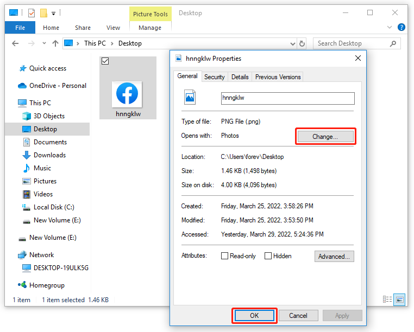Open Pictures in the navigation pane
The height and width of the screenshot is (332, 414).
45,181
